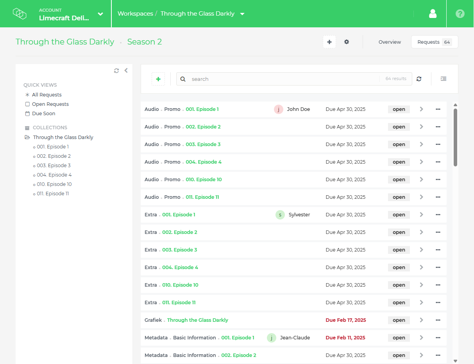Click the request list vertical scrollbar thumb
This screenshot has width=474, height=364.
pos(455,137)
